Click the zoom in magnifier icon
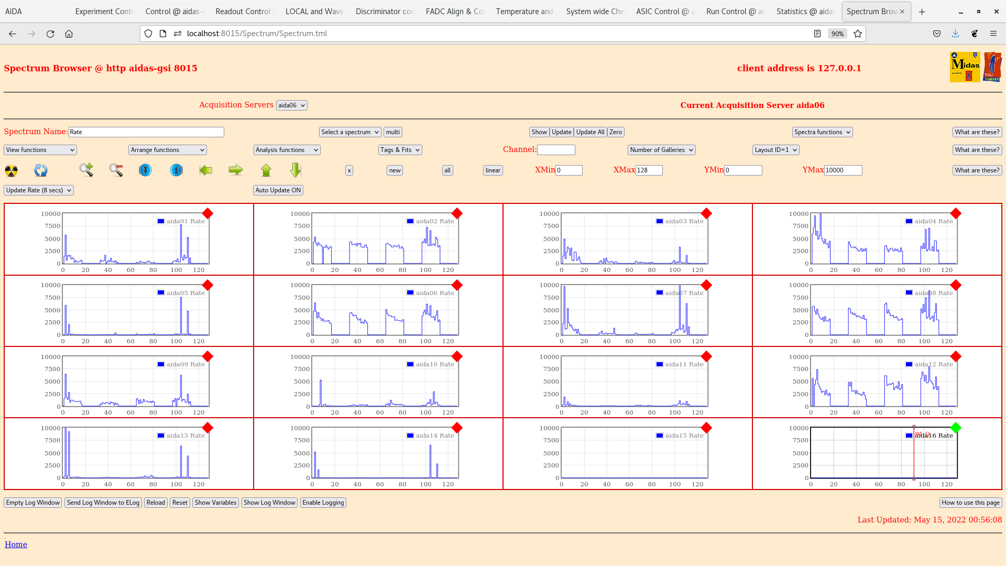This screenshot has height=566, width=1006. coord(86,170)
